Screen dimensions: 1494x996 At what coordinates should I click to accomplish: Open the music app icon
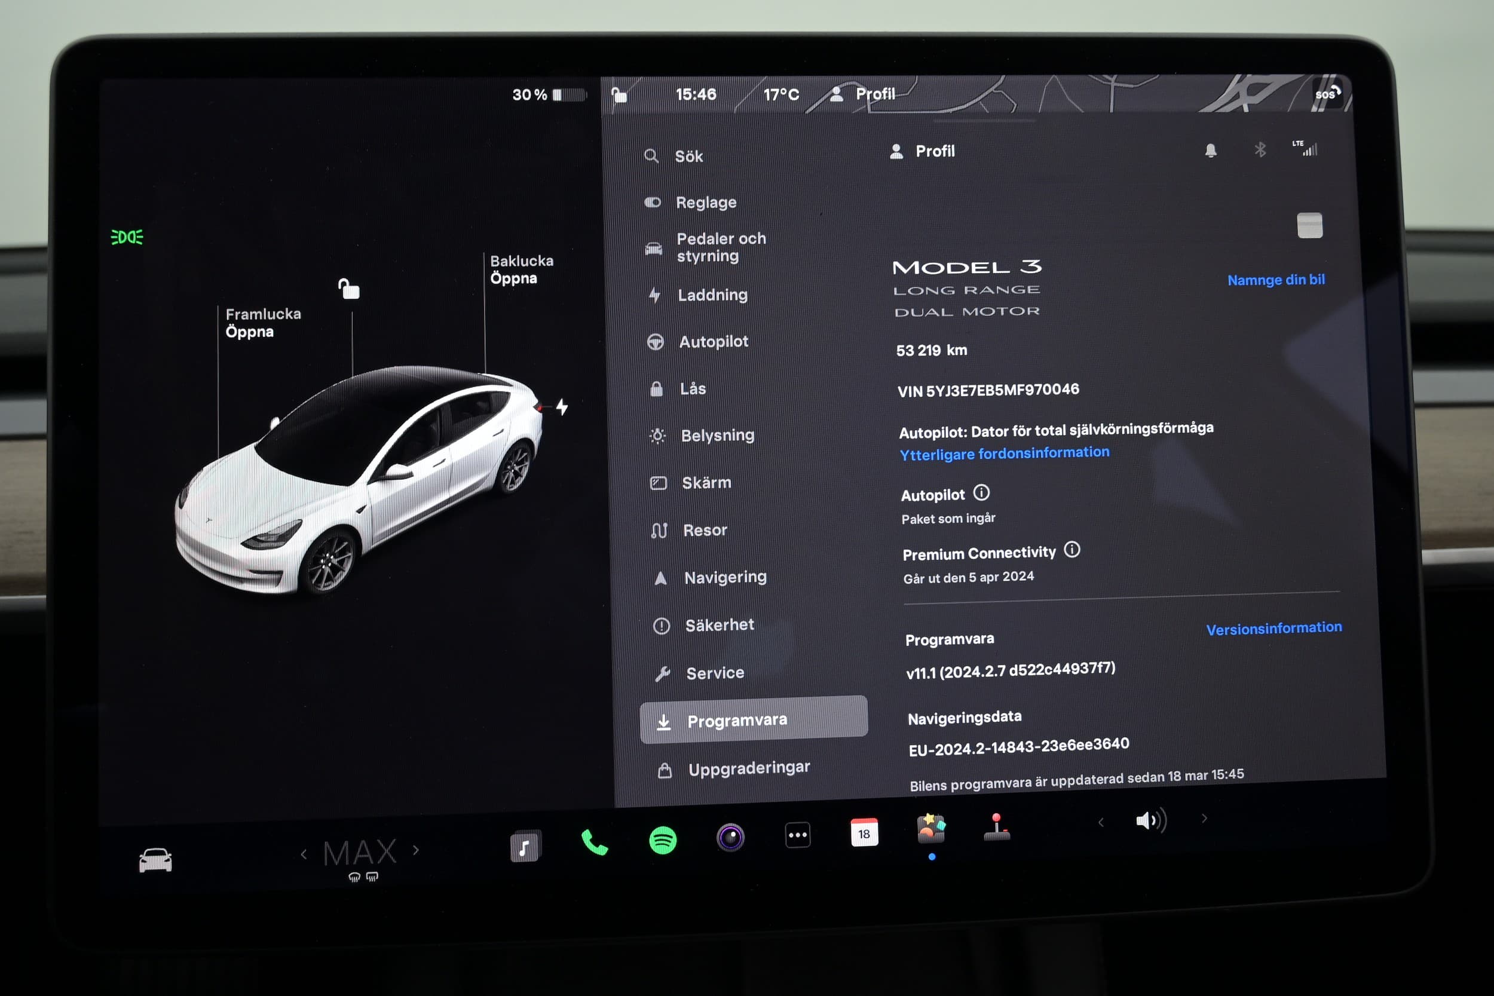click(x=525, y=846)
